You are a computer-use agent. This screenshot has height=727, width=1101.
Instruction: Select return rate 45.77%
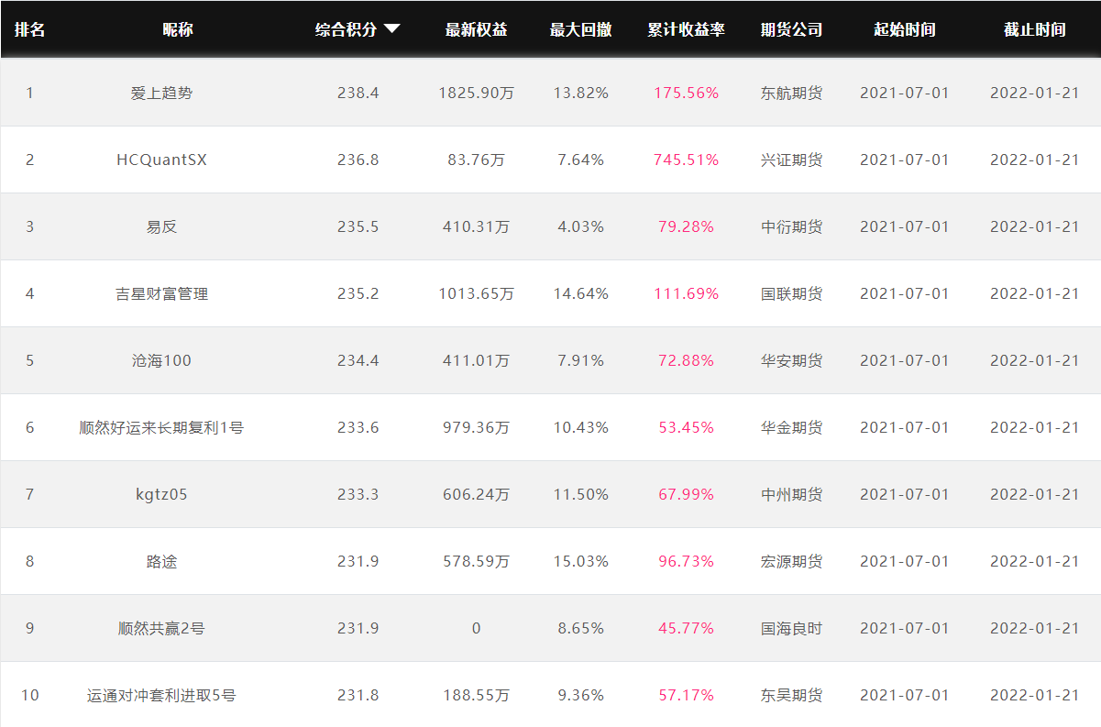(x=686, y=628)
